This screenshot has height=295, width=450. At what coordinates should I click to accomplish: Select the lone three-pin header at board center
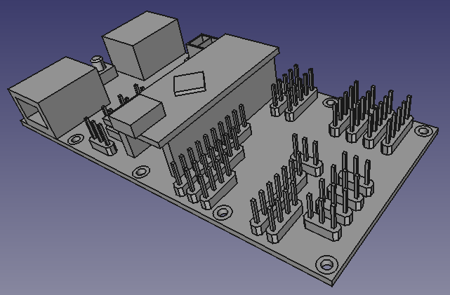(307, 155)
